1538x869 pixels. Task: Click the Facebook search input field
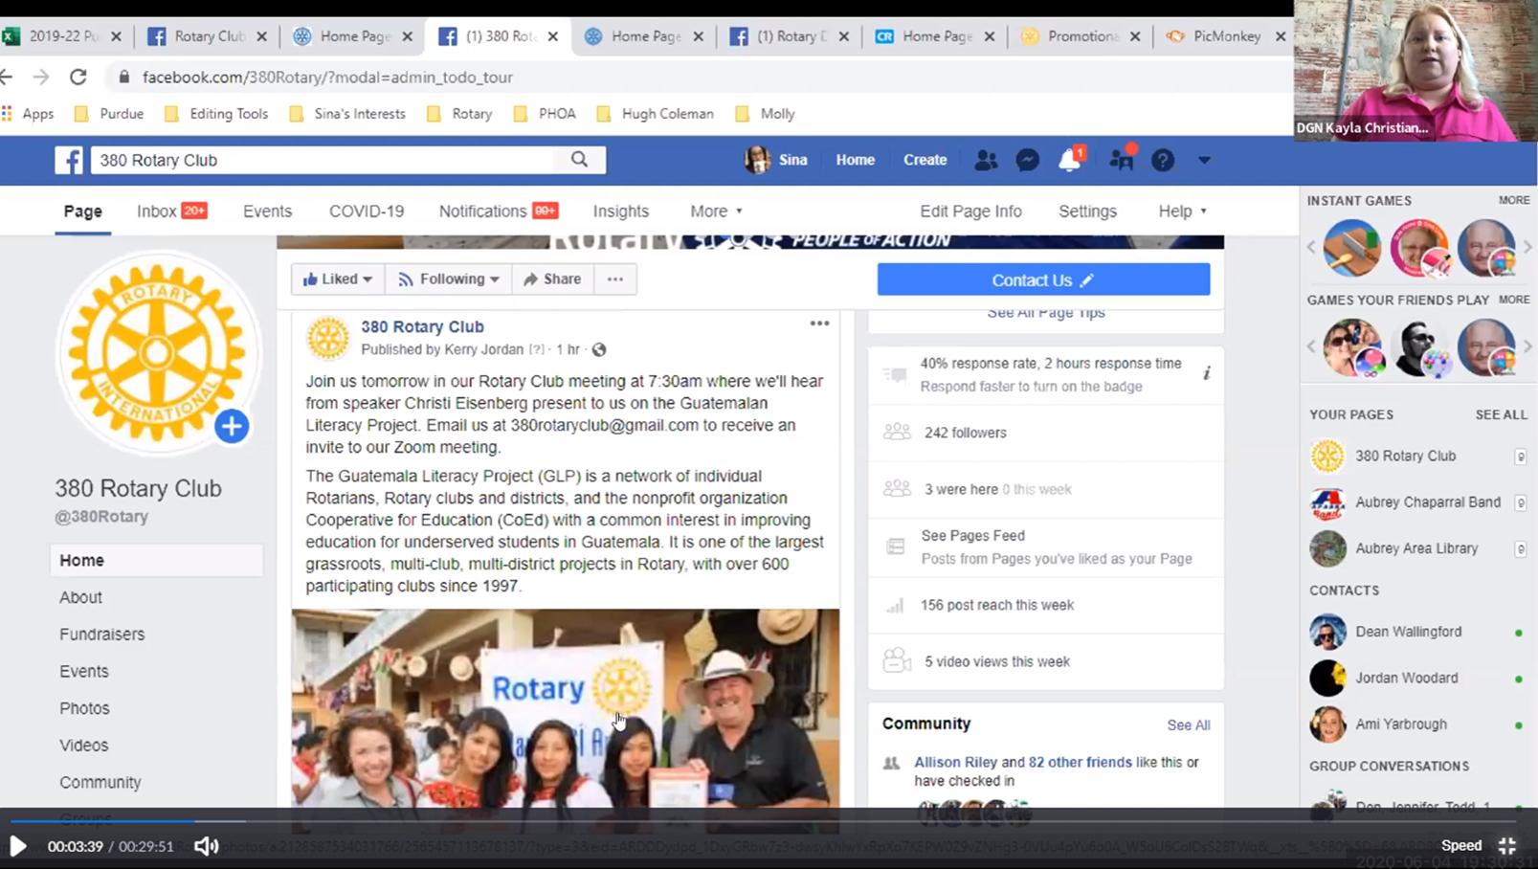(325, 160)
